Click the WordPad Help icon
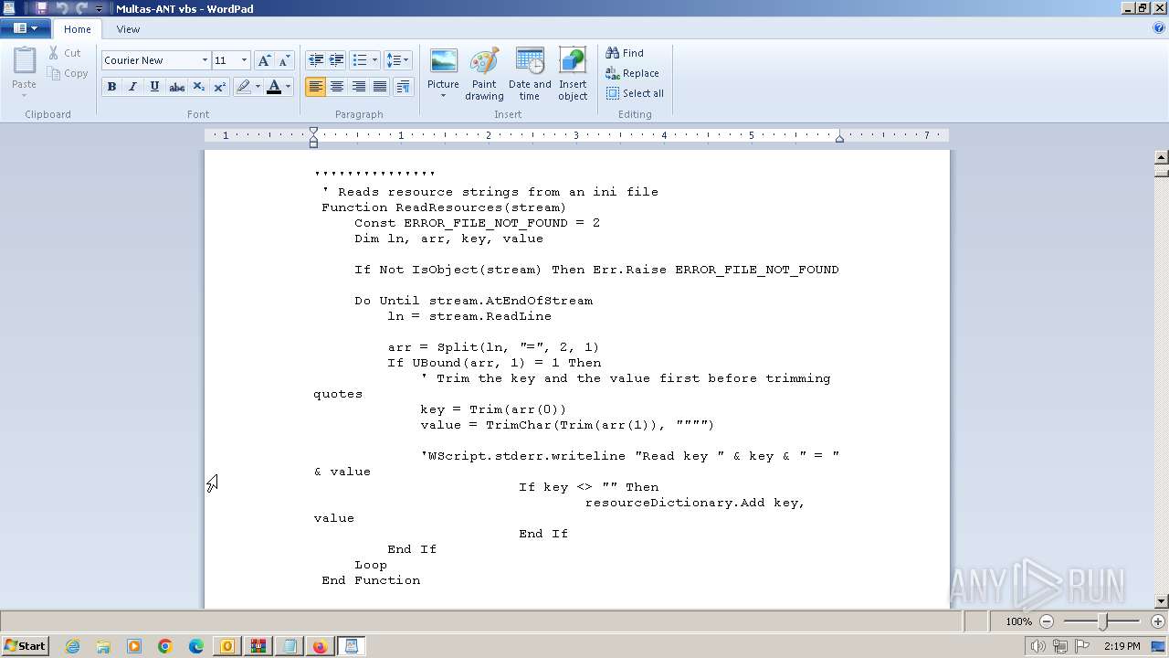 (x=1159, y=28)
